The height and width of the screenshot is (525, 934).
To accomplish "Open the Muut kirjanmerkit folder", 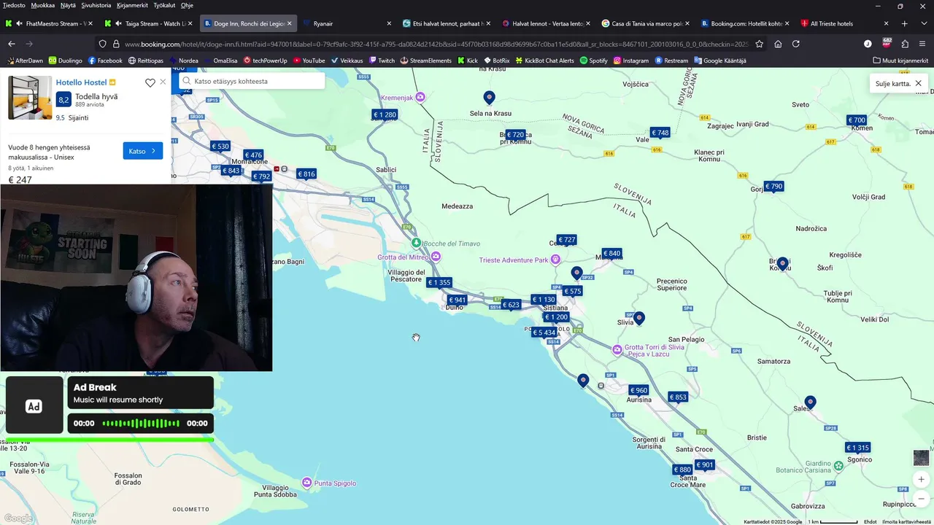I will 900,61.
